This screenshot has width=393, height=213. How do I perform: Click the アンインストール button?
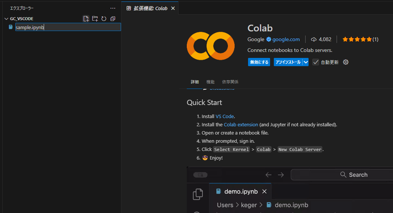click(288, 62)
